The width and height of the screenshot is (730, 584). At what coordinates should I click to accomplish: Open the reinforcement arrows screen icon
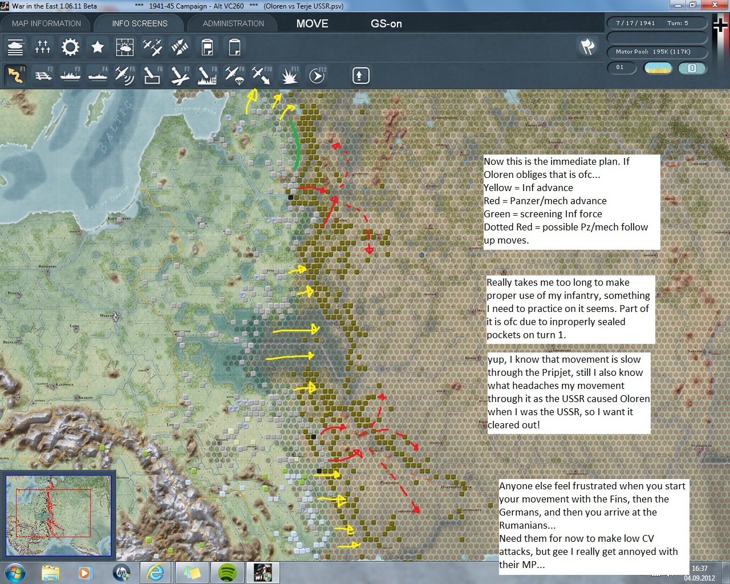coord(180,47)
